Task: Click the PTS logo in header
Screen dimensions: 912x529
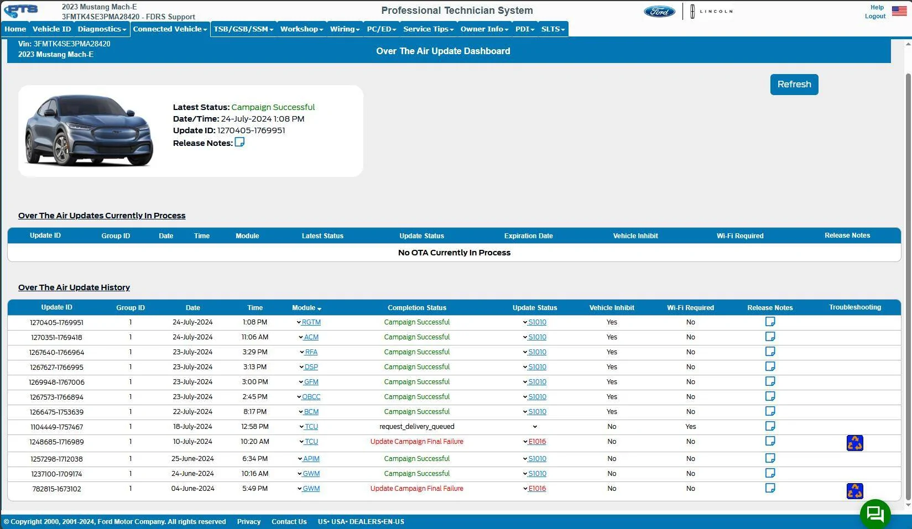Action: 21,11
